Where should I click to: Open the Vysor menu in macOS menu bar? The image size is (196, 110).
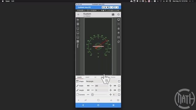click(x=7, y=1)
